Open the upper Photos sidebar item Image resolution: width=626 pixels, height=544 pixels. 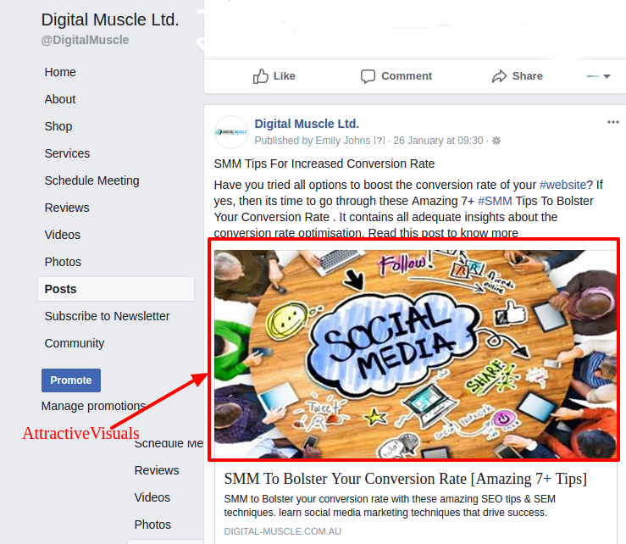63,263
